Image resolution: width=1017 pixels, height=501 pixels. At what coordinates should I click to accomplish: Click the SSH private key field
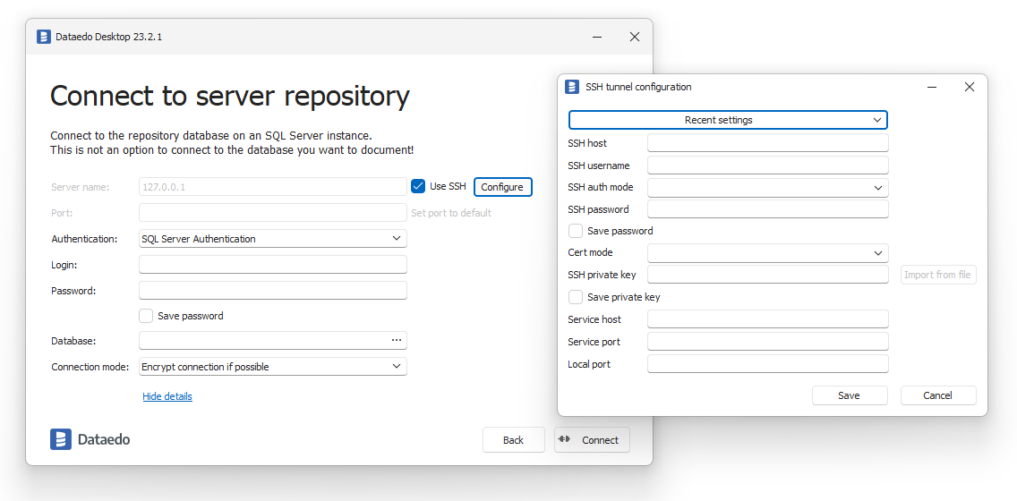pyautogui.click(x=768, y=275)
